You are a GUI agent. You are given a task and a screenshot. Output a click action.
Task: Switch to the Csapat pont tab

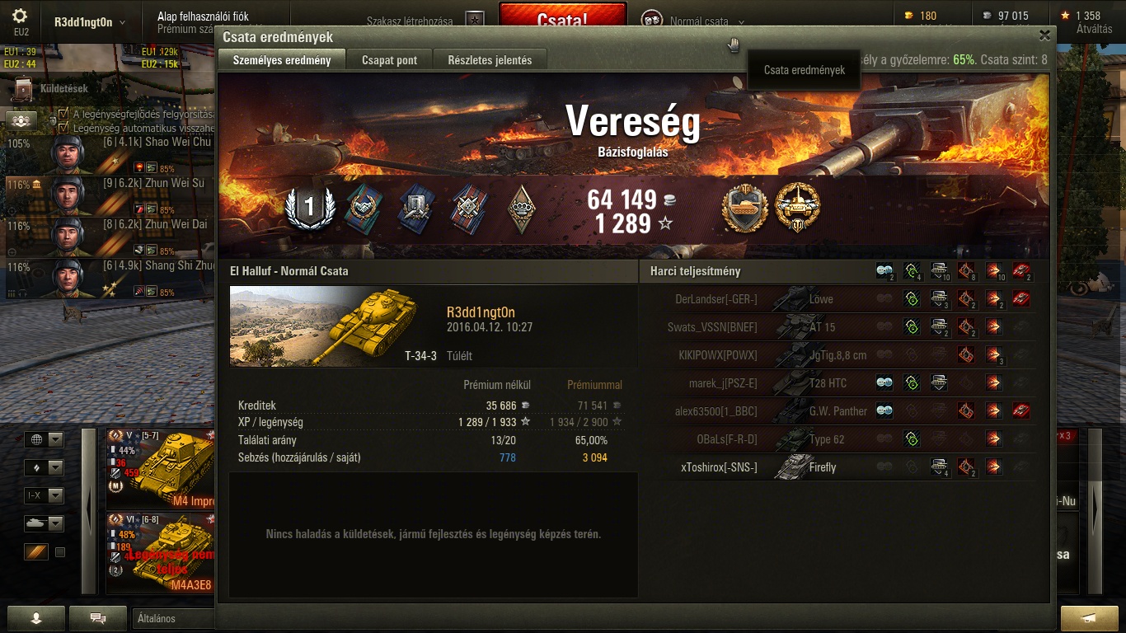click(x=390, y=60)
